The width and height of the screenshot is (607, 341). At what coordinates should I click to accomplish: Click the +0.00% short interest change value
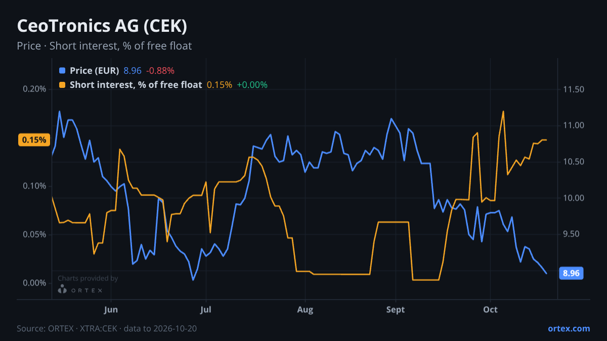252,85
